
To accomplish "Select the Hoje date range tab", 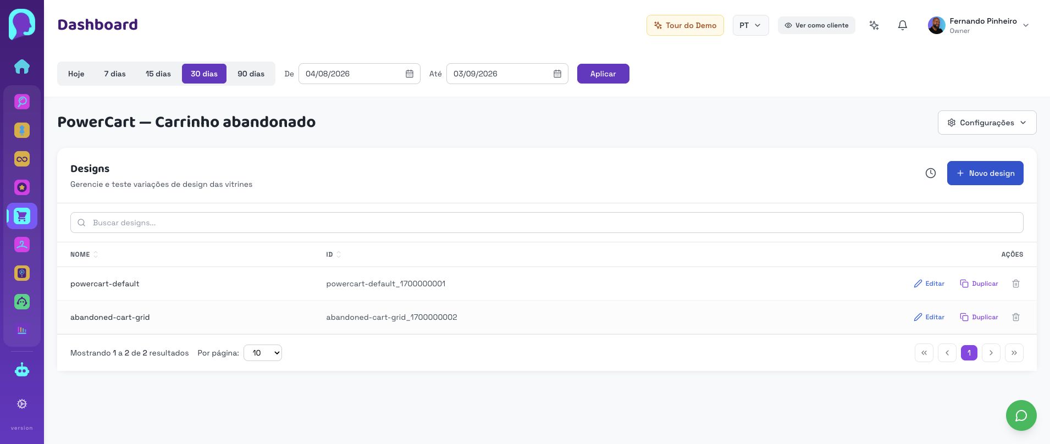I will pos(76,74).
